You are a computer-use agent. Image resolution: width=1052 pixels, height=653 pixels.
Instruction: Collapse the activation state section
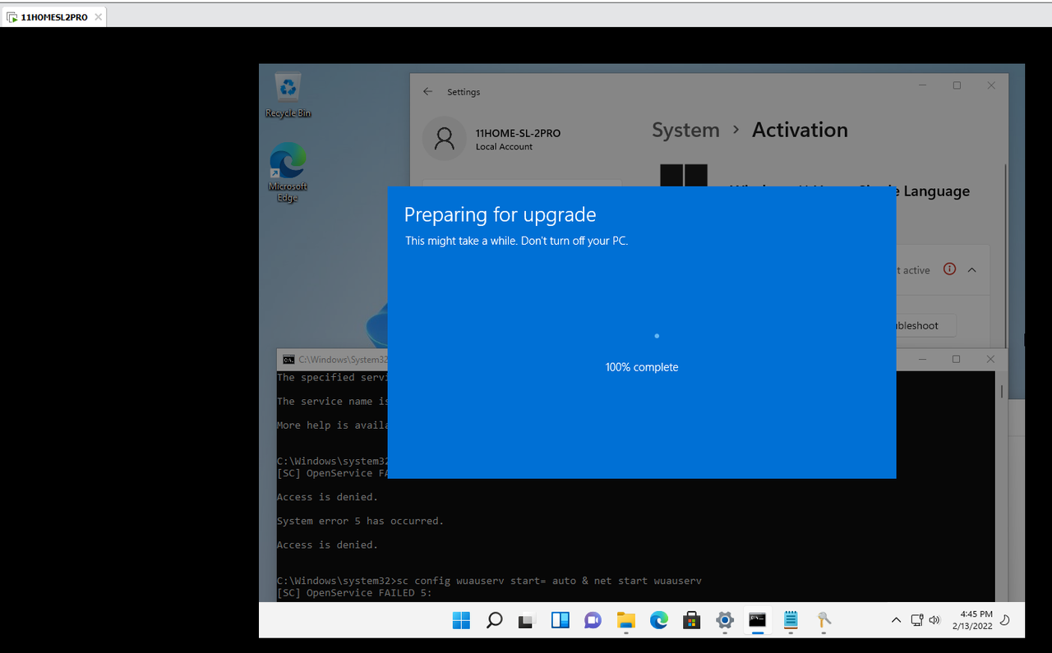click(x=972, y=270)
